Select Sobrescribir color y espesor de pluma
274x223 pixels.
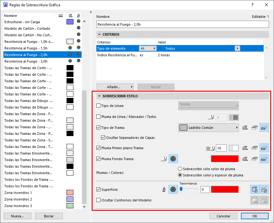[180, 175]
